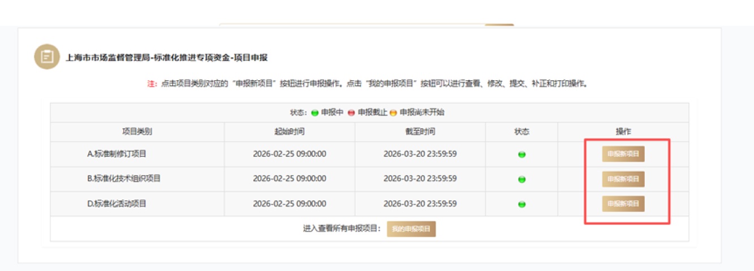This screenshot has height=271, width=754.
Task: Click the B.标准化技术组织项目 category name
Action: 124,178
